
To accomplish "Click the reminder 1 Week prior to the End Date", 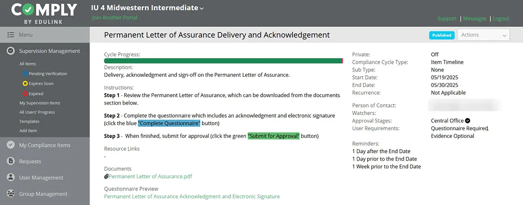I will point(386,166).
